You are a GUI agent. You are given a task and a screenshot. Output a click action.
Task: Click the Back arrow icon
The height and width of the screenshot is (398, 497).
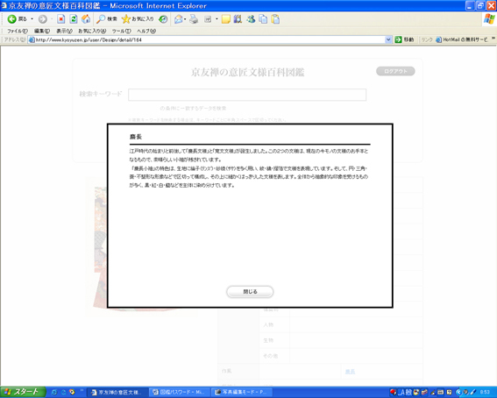click(x=11, y=19)
